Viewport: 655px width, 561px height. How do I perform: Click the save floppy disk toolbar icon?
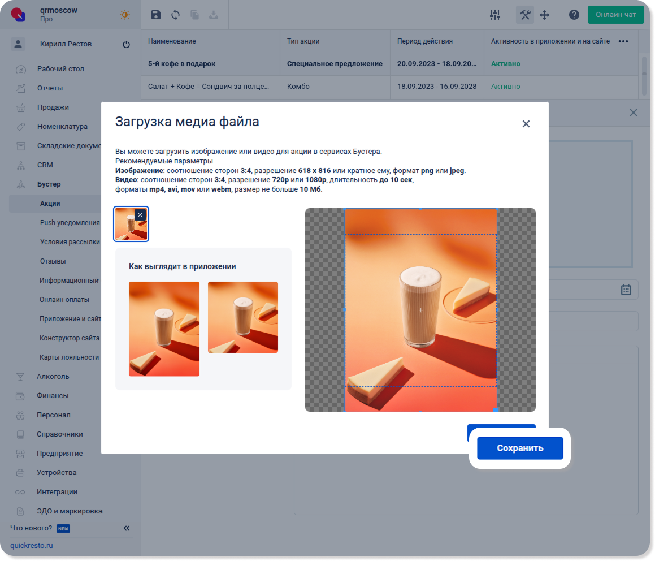pyautogui.click(x=156, y=15)
